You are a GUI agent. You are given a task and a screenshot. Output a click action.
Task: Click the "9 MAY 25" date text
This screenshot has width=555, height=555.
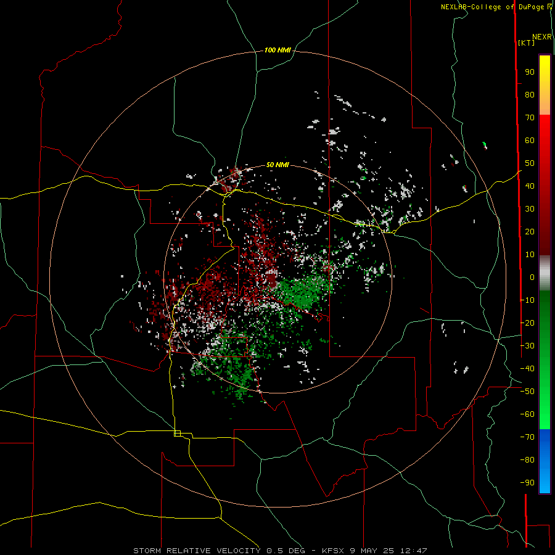372,551
